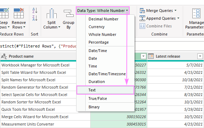Viewport: 204px width, 128px height.
Task: Click the Combine Files icon
Action: click(142, 26)
